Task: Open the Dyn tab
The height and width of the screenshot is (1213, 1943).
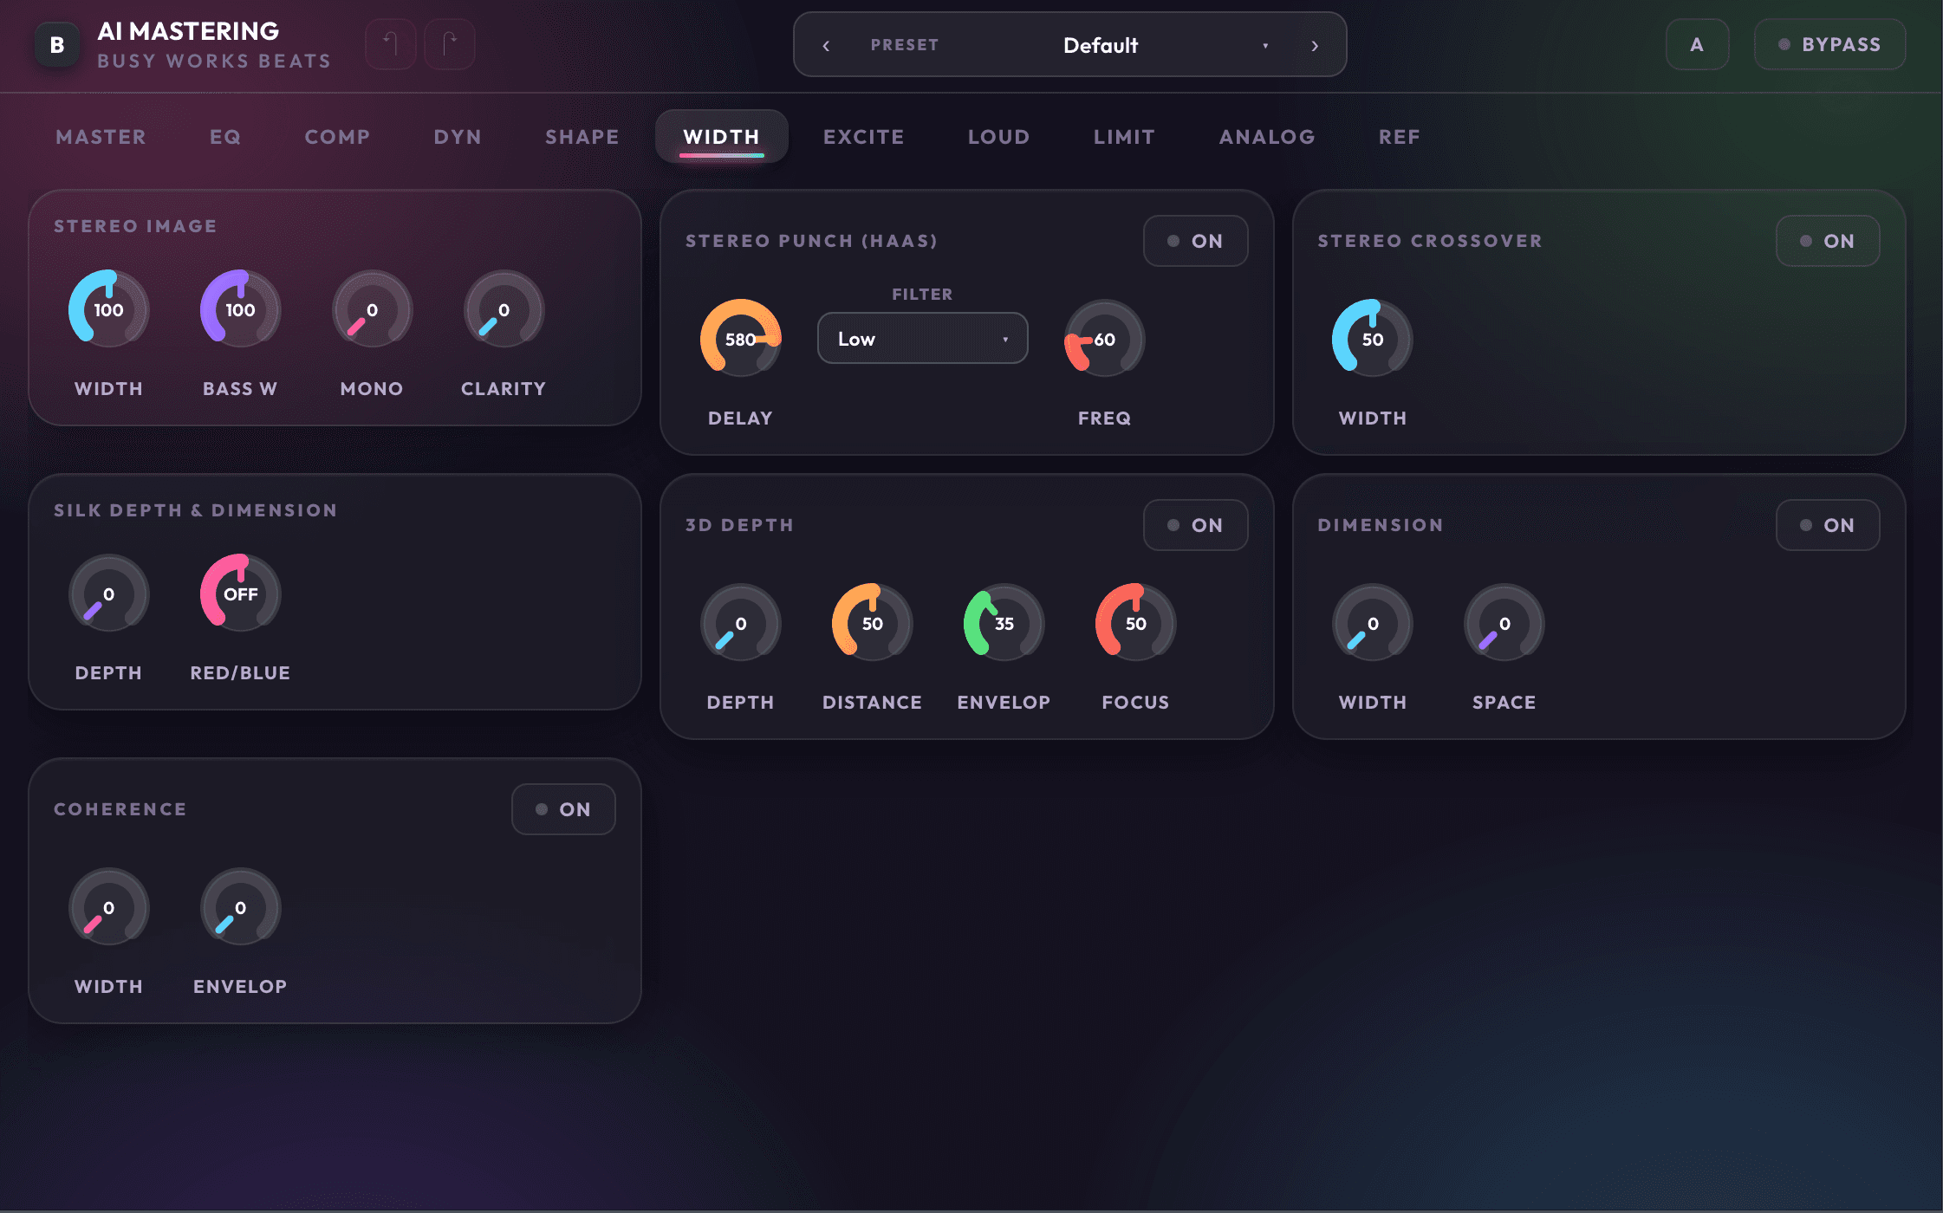Action: (x=458, y=137)
